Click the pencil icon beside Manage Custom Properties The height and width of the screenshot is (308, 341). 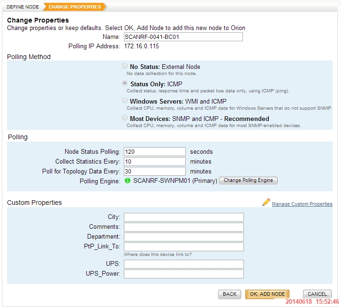tap(266, 202)
